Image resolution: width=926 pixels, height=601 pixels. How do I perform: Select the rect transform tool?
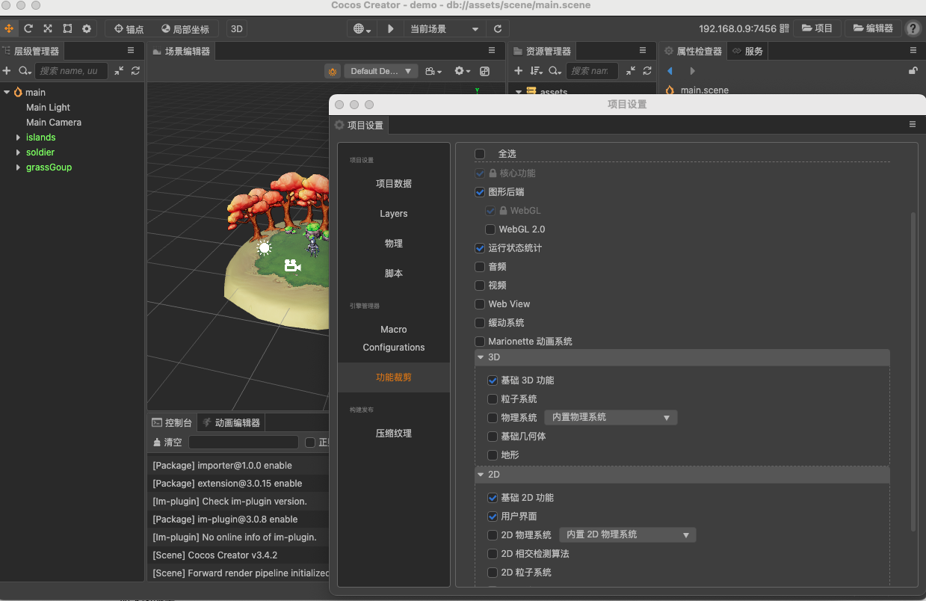67,28
